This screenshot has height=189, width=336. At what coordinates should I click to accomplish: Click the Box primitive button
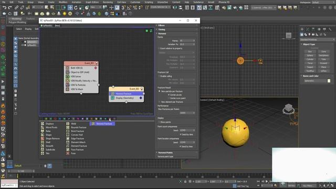pos(310,51)
